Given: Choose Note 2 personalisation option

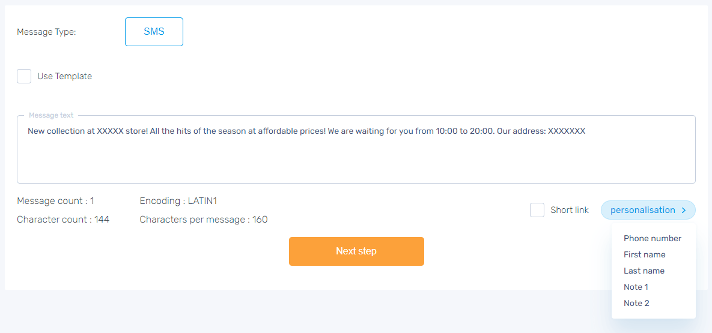Looking at the screenshot, I should 636,303.
